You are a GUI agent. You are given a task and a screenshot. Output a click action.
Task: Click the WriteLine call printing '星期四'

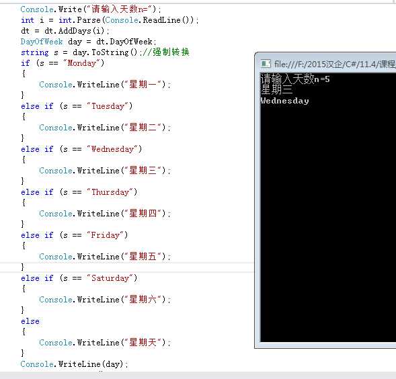(105, 214)
